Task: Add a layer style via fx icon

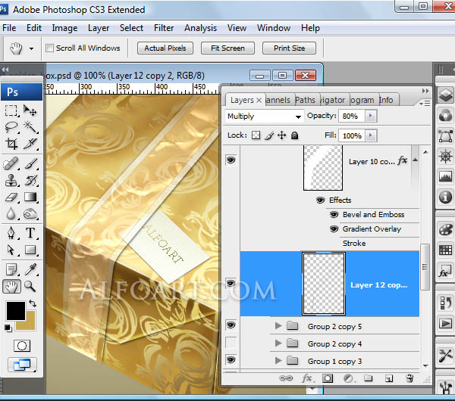Action: (307, 378)
